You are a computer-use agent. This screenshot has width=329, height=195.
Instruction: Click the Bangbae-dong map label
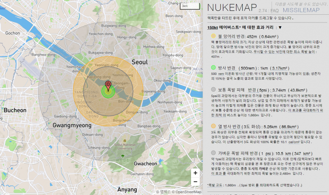pos(149,126)
